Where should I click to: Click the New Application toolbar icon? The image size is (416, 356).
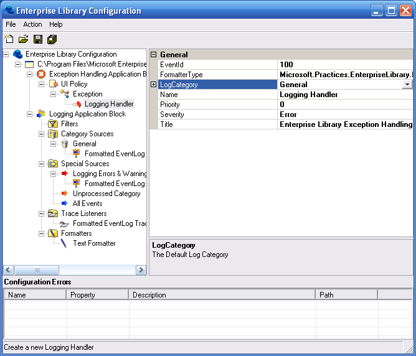click(x=9, y=39)
